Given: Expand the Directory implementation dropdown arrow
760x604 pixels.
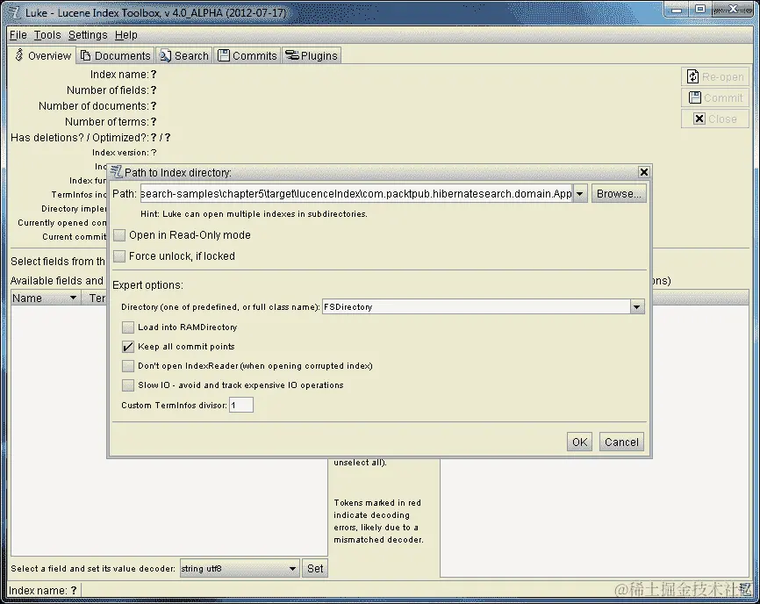Looking at the screenshot, I should click(x=637, y=307).
